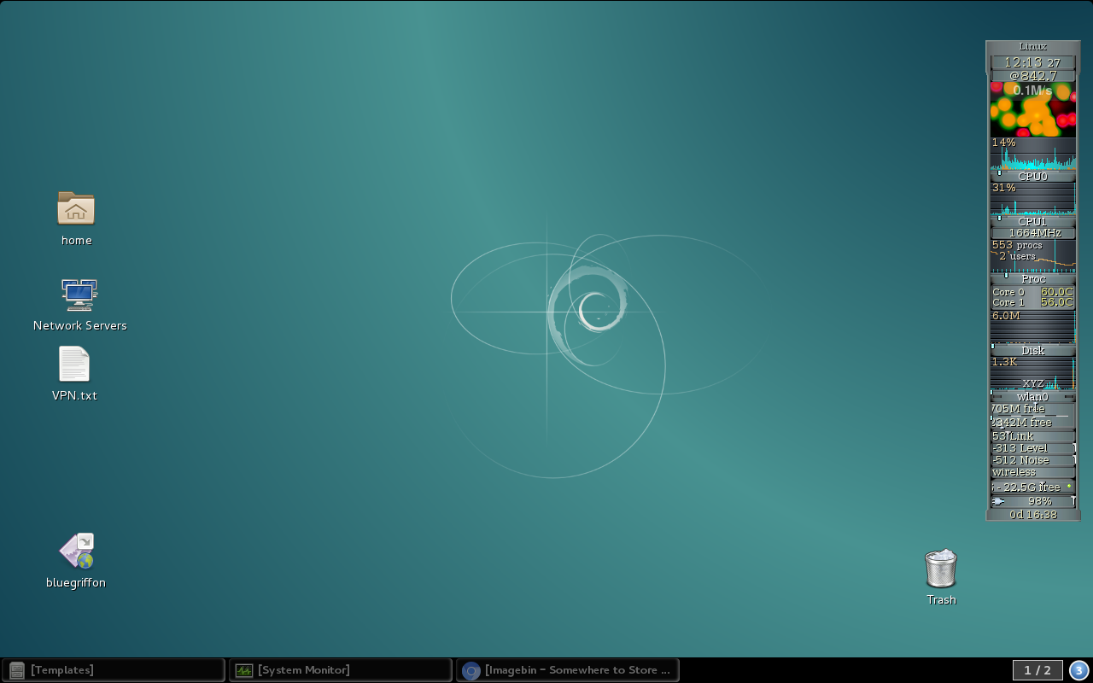Screen dimensions: 1093x683
Task: Click the Proc panel label in GKrellM
Action: [1032, 279]
